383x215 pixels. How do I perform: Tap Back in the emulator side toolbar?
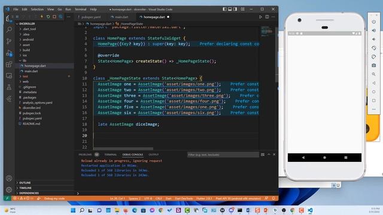click(373, 83)
